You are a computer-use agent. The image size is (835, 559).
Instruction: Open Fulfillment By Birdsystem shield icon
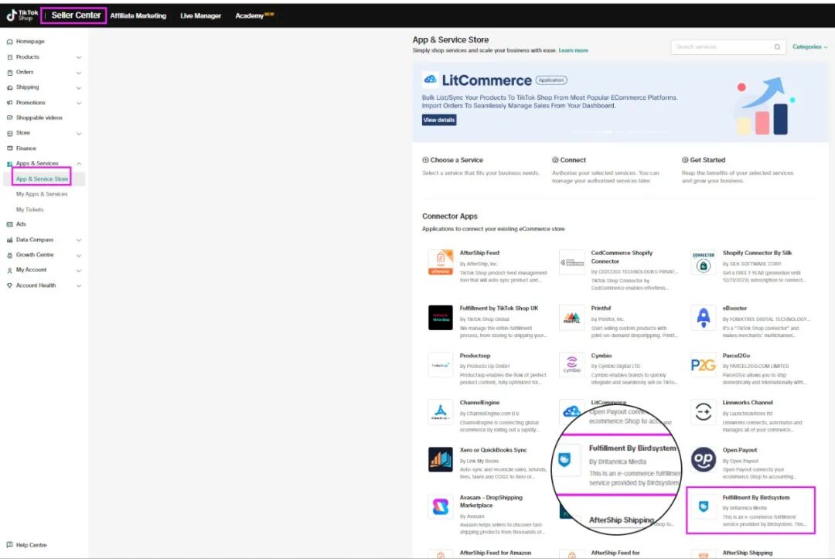(704, 506)
